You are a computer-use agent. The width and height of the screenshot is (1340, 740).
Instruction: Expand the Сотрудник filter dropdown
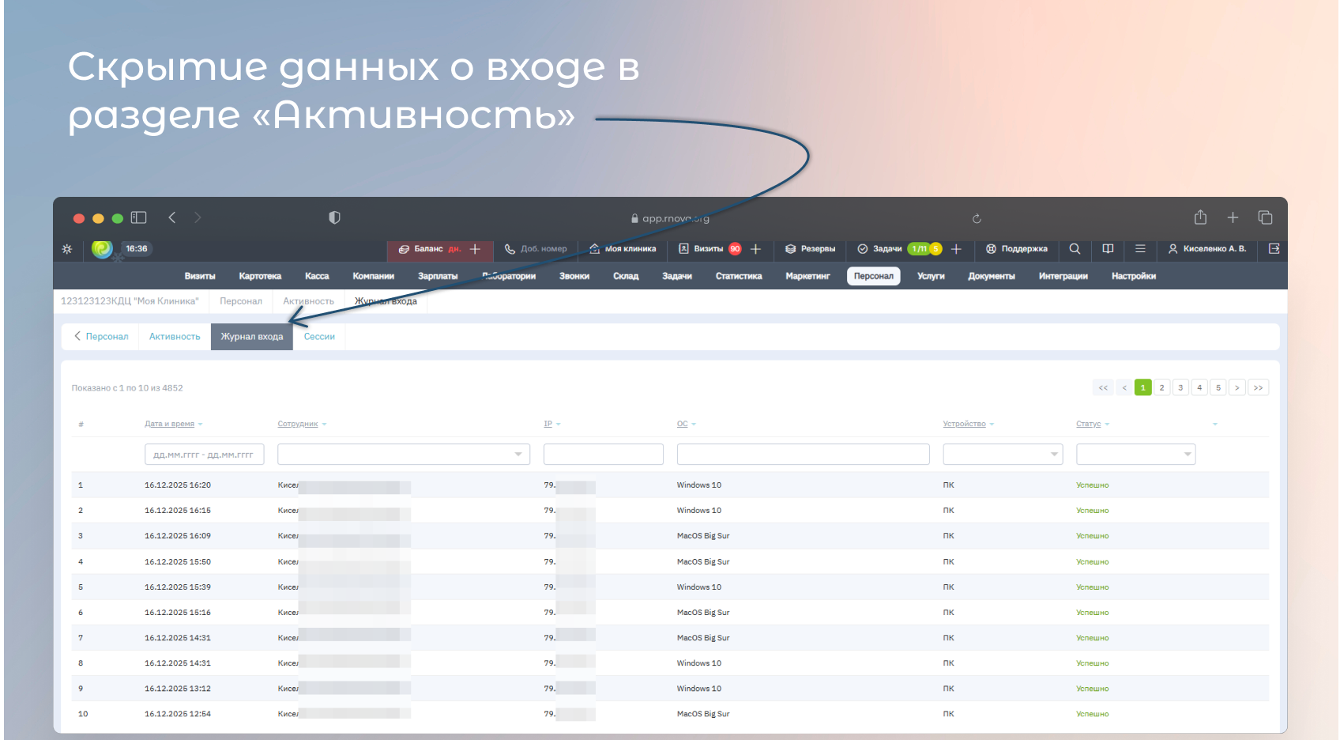click(x=403, y=455)
